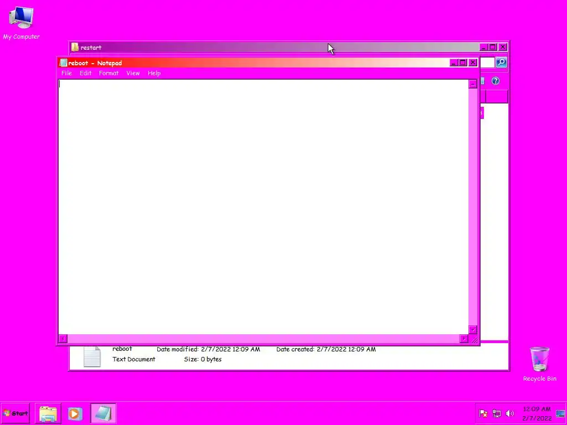Image resolution: width=567 pixels, height=425 pixels.
Task: Click Notepad vertical scrollbar up arrow
Action: [x=473, y=84]
